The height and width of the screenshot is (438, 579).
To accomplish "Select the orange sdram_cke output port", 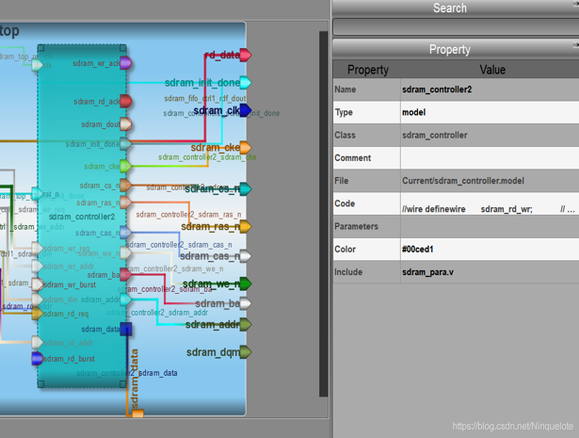I will point(245,148).
